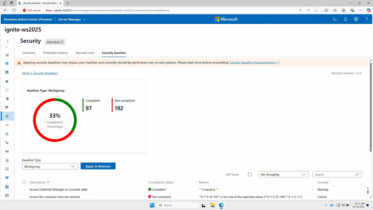Click the PREVIEW badge
Screen dimensions: 373x210
(55, 42)
